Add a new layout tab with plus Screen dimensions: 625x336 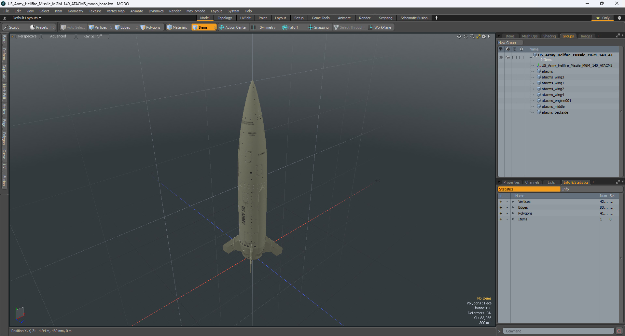pyautogui.click(x=437, y=18)
